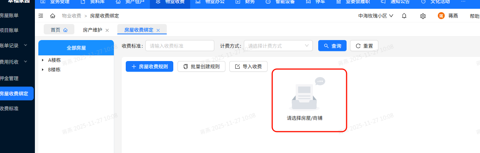Open the 业务受理 top menu

pos(55,2)
